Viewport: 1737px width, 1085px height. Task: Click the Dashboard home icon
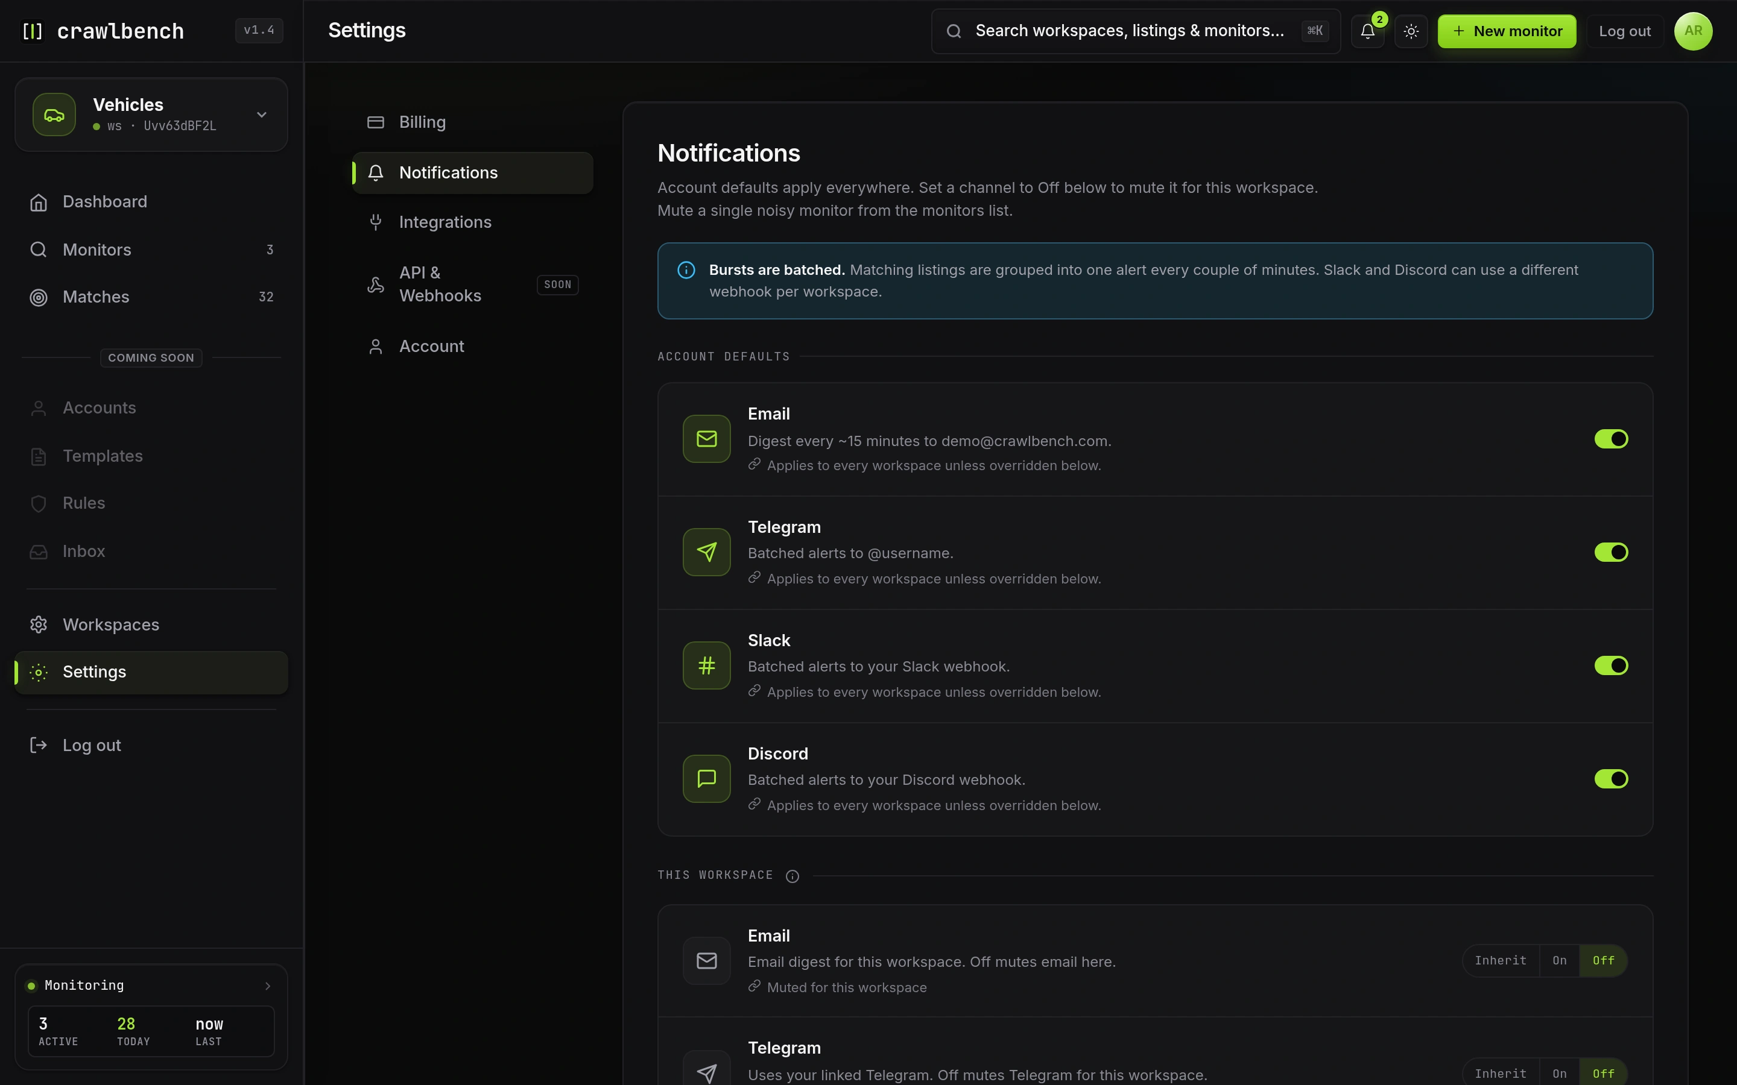coord(39,203)
